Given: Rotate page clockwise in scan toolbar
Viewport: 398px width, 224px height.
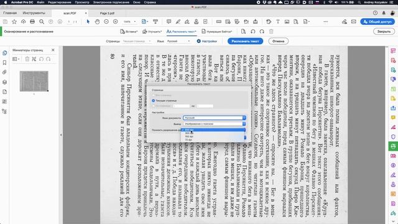Looking at the screenshot, I should 262,32.
